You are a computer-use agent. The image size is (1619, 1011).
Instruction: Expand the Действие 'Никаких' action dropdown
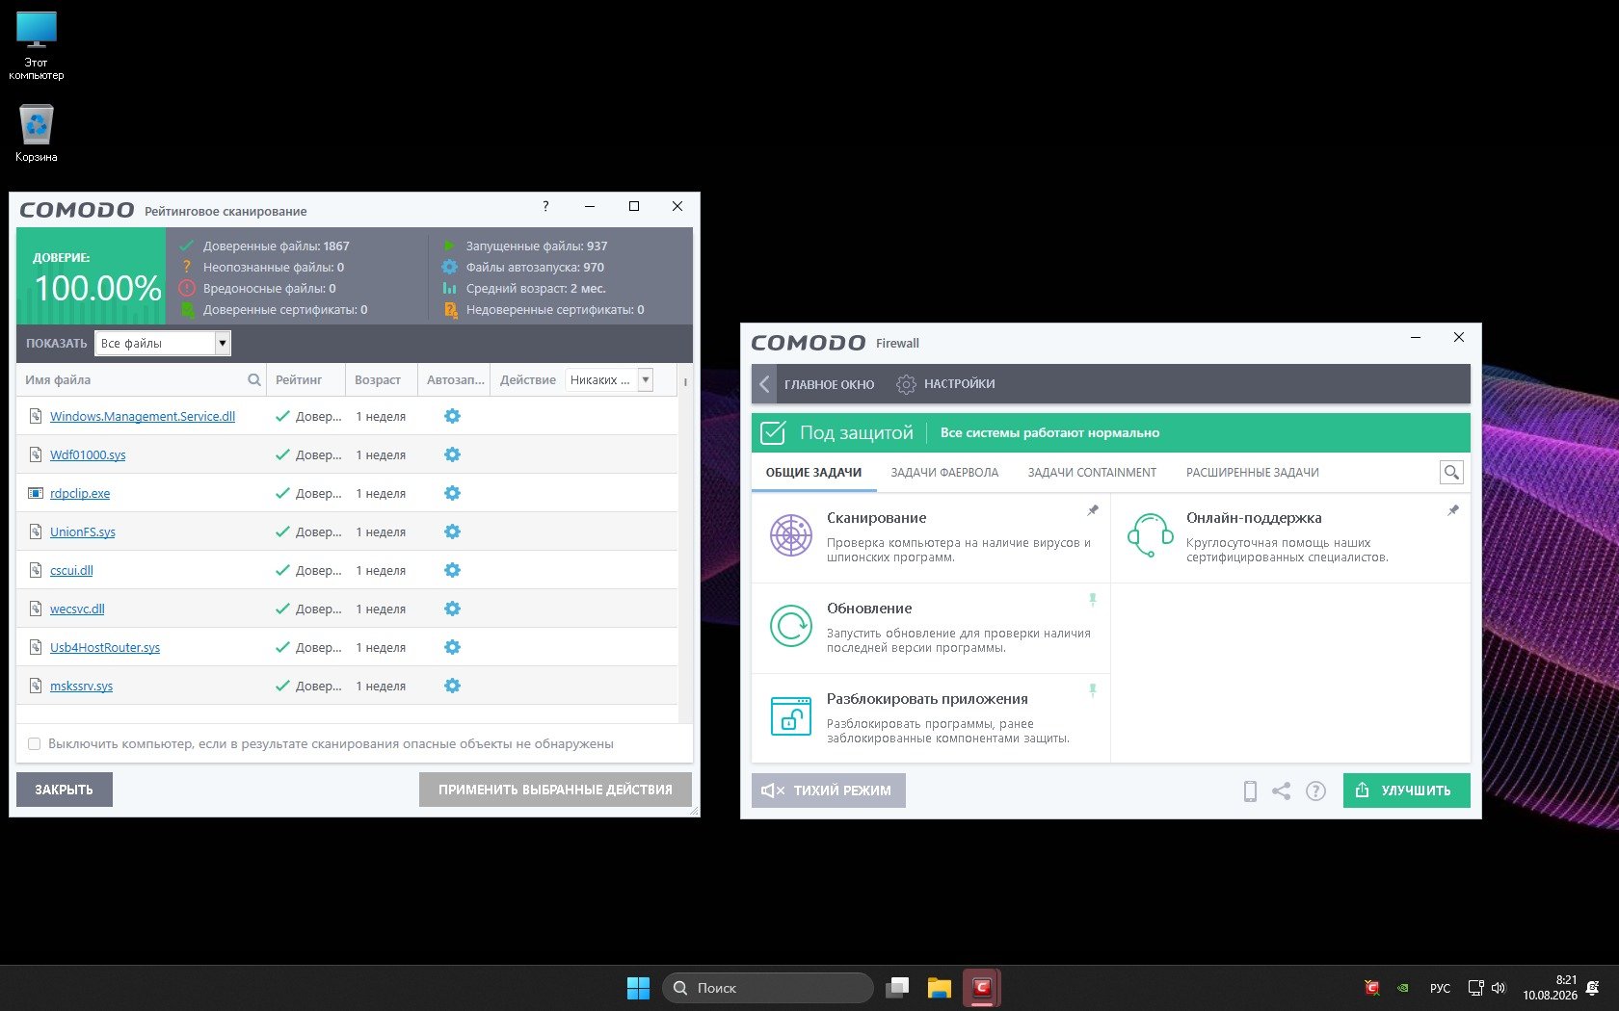609,379
